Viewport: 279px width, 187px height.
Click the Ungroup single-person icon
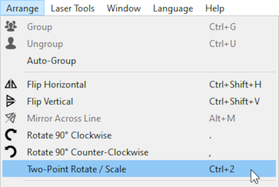(11, 43)
